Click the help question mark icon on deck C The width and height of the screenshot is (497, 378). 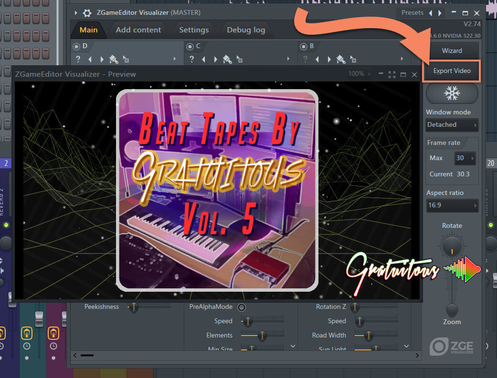coord(191,59)
